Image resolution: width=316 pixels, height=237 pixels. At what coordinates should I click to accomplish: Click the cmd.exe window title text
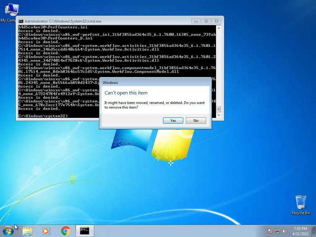(63, 21)
